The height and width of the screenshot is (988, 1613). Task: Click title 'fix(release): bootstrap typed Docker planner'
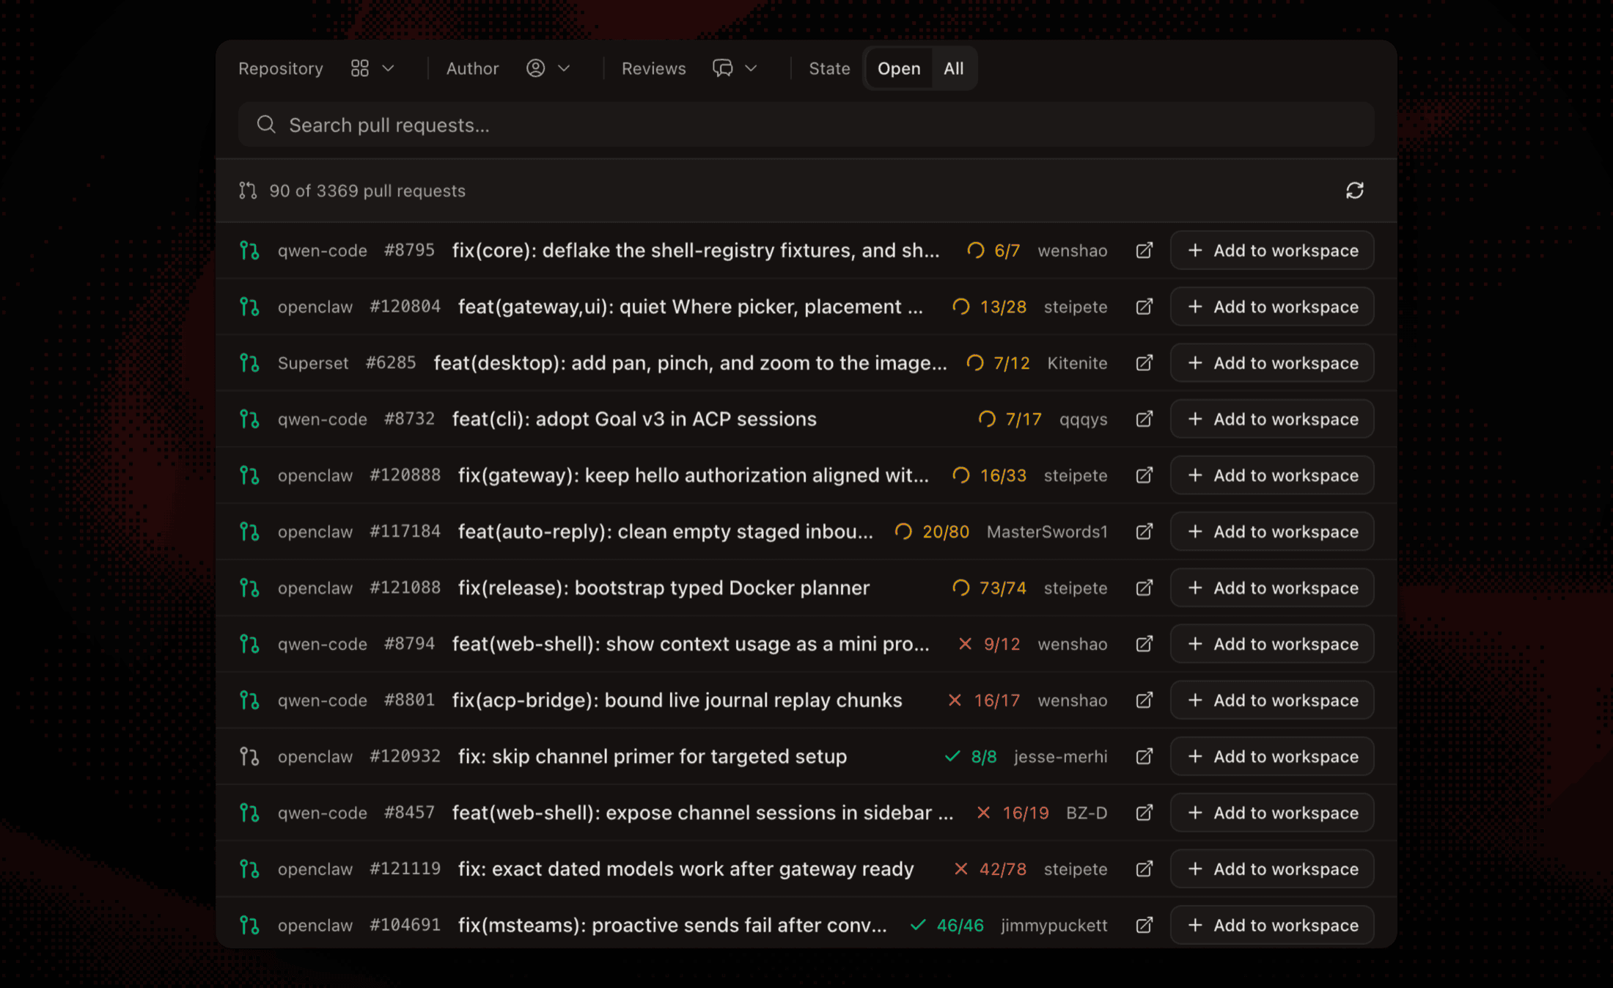pos(664,588)
